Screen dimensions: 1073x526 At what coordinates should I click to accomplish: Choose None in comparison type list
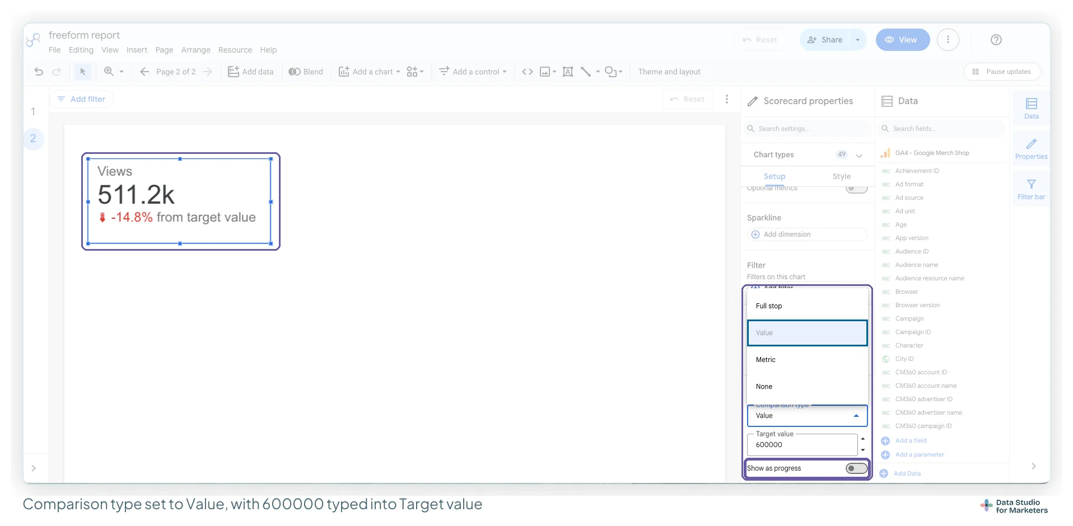807,387
